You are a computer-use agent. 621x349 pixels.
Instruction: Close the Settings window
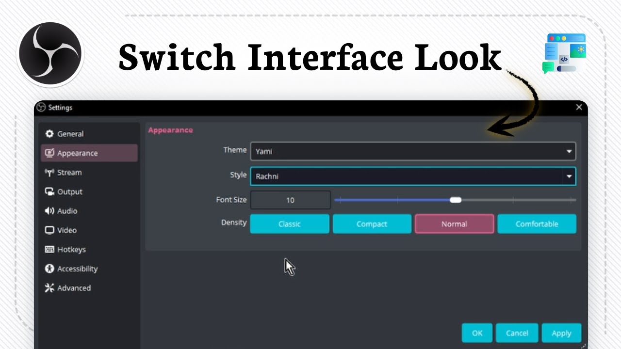579,107
